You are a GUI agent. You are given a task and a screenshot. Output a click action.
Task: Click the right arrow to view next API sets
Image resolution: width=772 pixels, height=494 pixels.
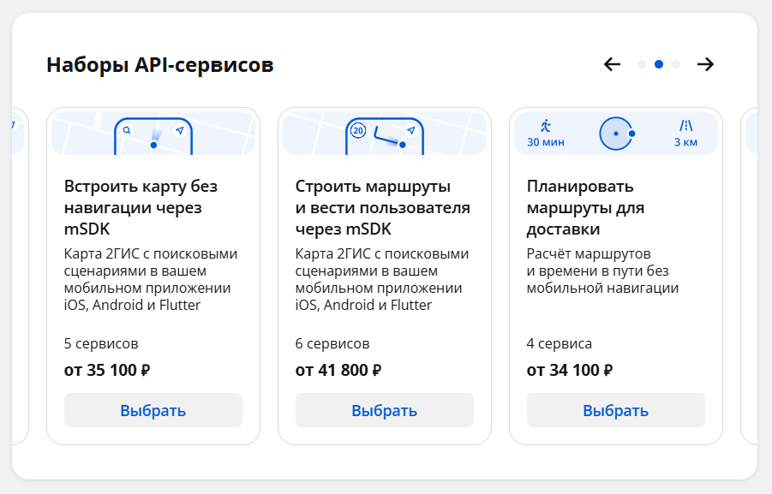[705, 64]
